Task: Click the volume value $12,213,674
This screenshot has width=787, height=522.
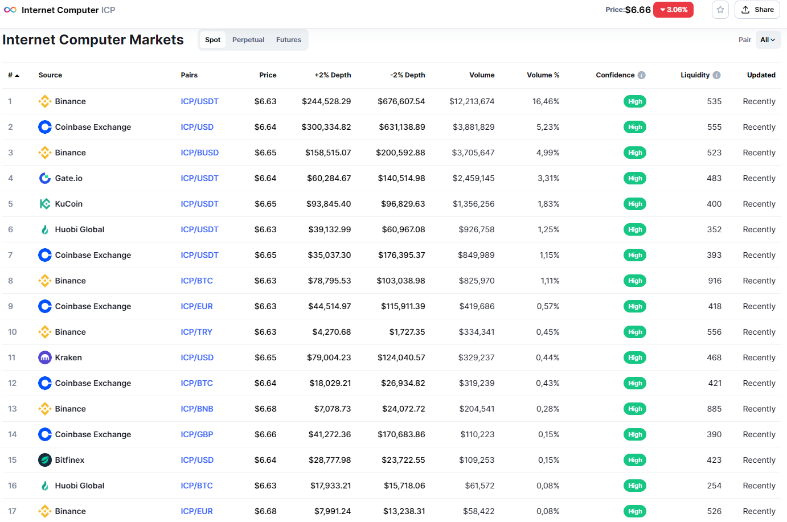Action: [x=472, y=101]
